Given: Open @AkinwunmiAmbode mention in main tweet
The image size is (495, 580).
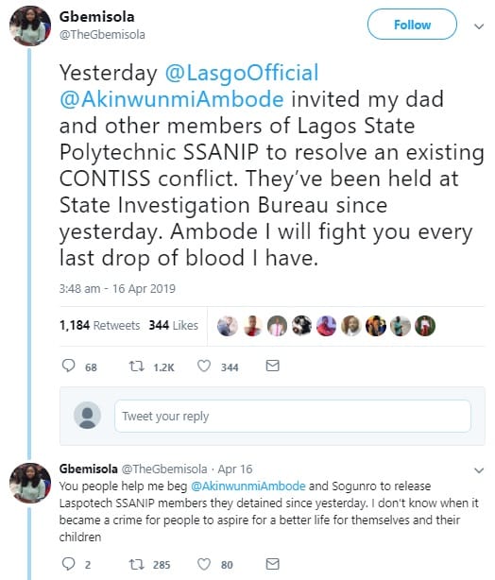Looking at the screenshot, I should click(x=172, y=99).
